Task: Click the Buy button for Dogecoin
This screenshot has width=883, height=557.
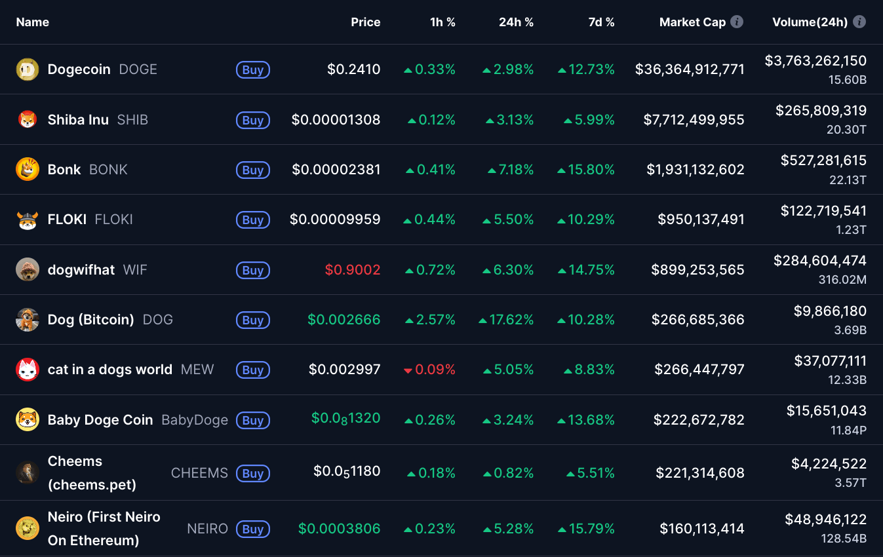Action: [253, 69]
